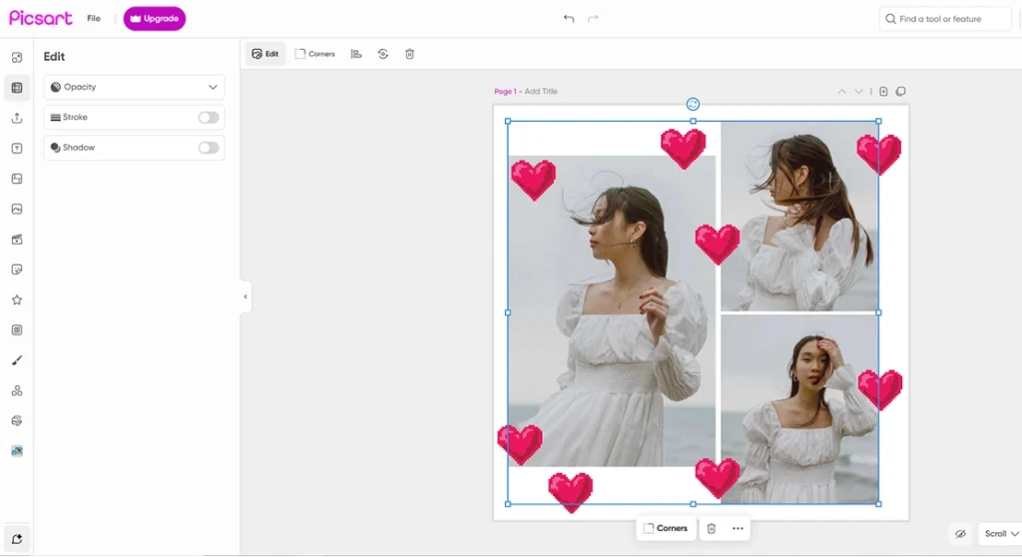Viewport: 1022px width, 557px height.
Task: Open the Videos clapperboard icon in sidebar
Action: click(17, 240)
